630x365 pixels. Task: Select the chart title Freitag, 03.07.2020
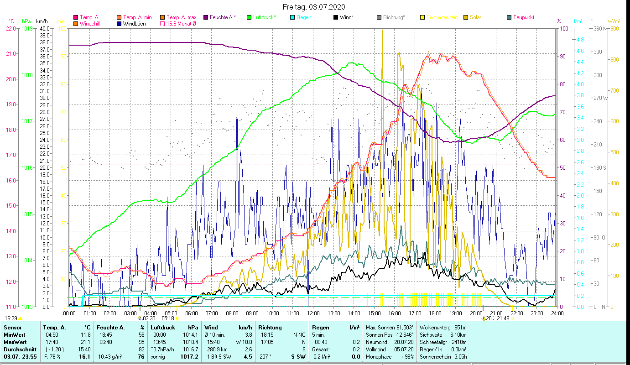coord(314,7)
